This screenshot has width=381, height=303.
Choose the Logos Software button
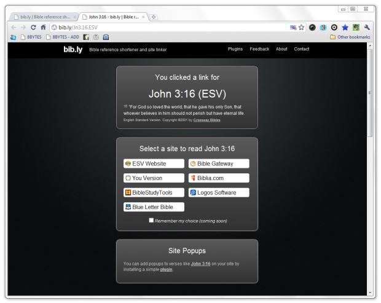tap(219, 192)
